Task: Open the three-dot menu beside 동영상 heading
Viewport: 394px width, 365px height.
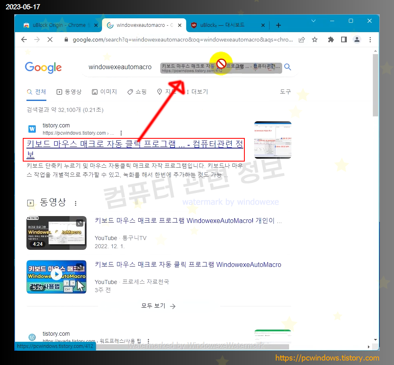Action: coord(75,203)
